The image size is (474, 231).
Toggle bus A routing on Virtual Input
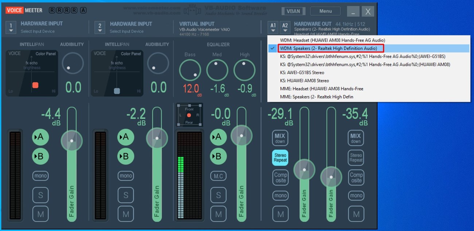(x=218, y=137)
